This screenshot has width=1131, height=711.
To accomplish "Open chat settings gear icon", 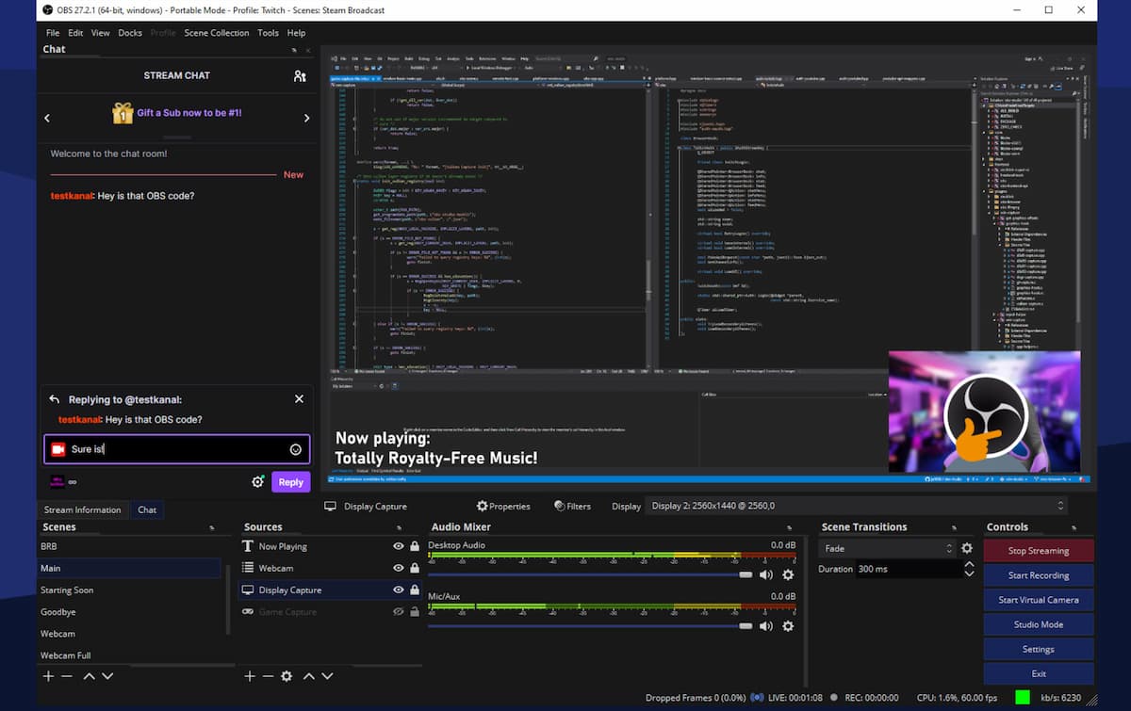I will pos(257,482).
